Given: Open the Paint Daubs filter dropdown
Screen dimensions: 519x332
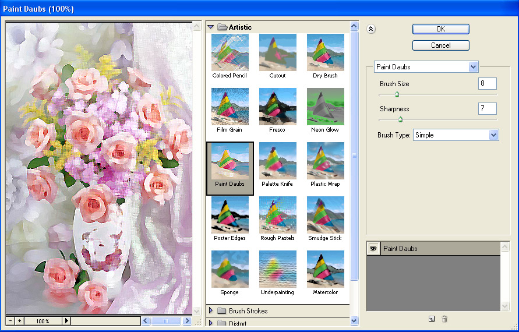Looking at the screenshot, I should tap(474, 67).
